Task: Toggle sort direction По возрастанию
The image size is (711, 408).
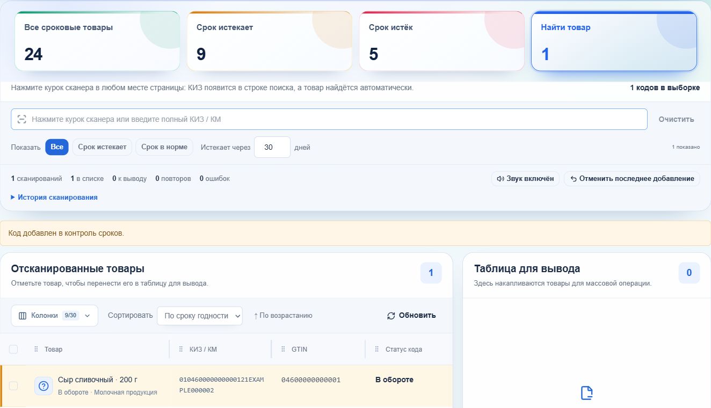Action: [283, 316]
